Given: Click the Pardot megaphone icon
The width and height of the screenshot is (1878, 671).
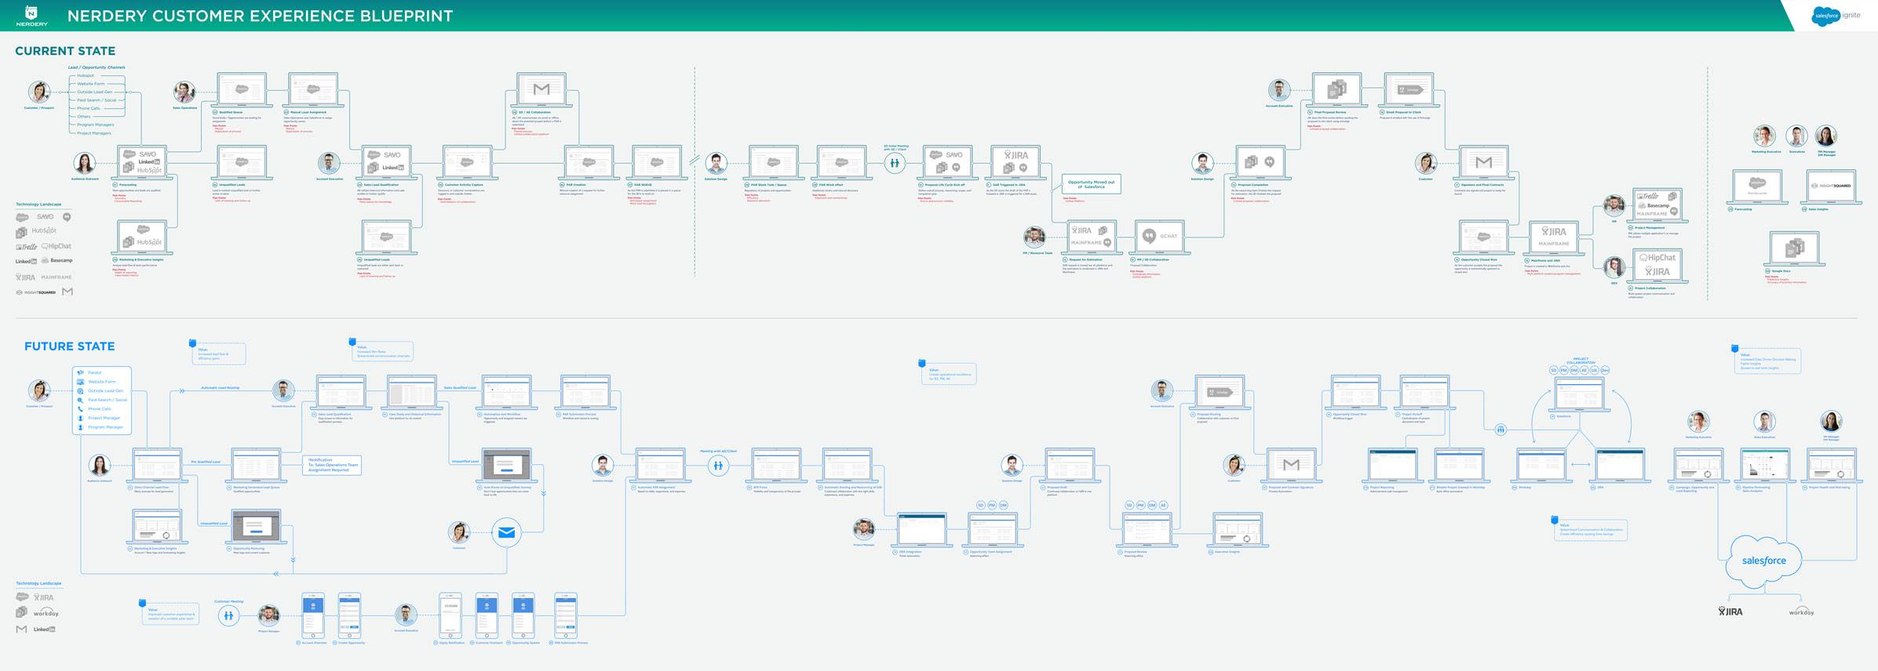Looking at the screenshot, I should click(80, 372).
